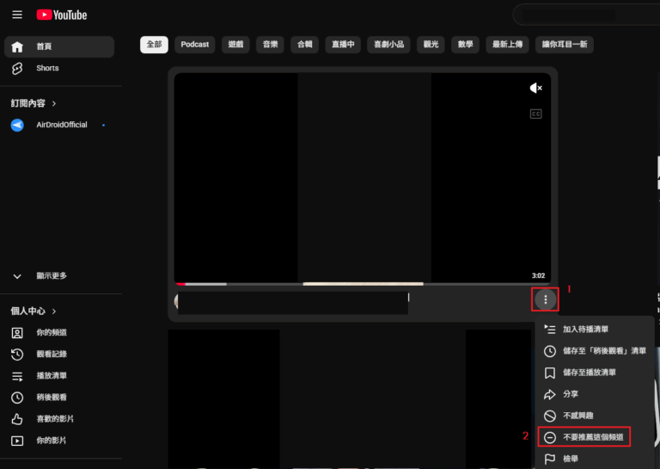Click the YouTube logo
Screen dimensions: 660x469
tap(62, 15)
